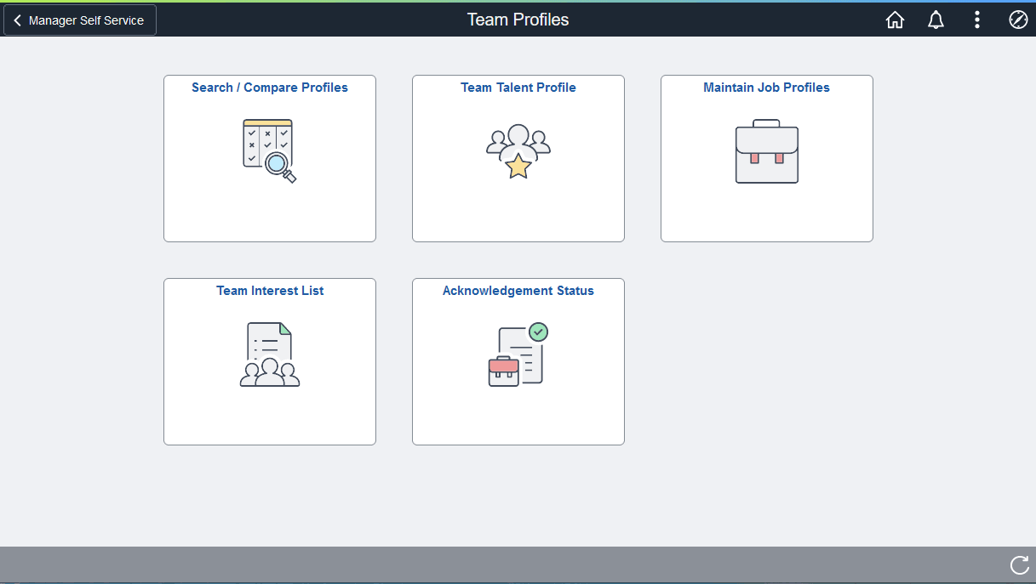Click the briefcase icon on Maintain Job Profiles

pos(766,152)
